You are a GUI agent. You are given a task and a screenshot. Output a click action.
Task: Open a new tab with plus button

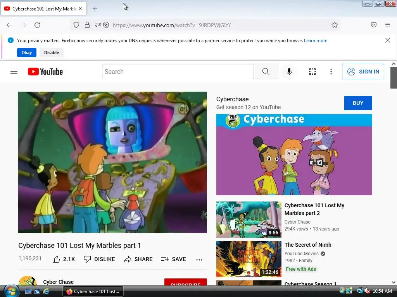click(95, 9)
